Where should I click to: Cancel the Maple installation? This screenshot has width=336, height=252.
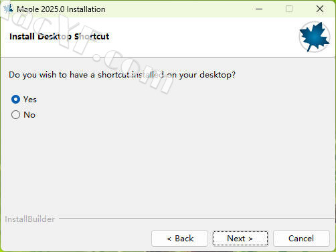click(x=301, y=239)
